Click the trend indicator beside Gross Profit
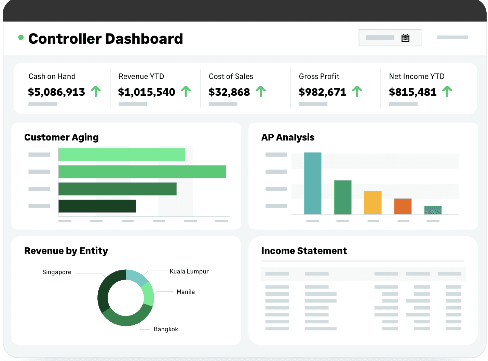Screen dimensions: 488x361 coord(357,92)
